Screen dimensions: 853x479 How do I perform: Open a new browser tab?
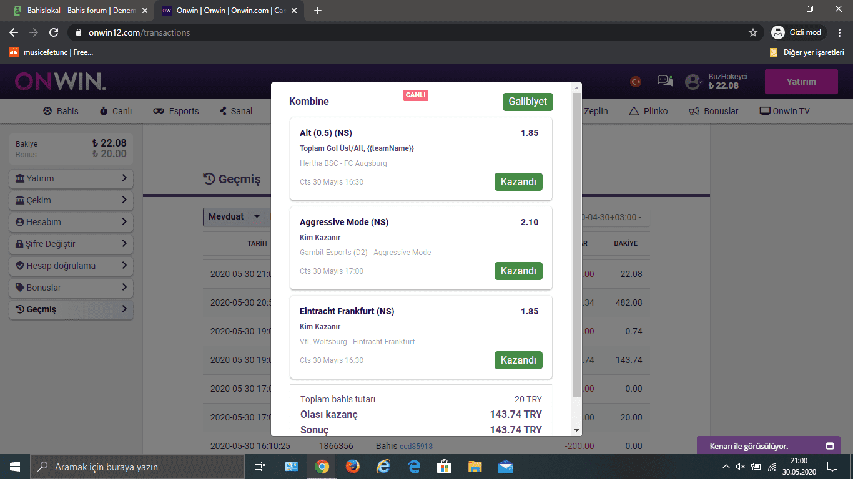318,11
